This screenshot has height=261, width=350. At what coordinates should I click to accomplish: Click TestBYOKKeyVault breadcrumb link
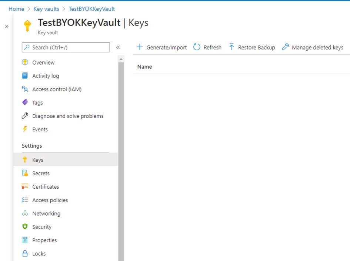(x=91, y=9)
